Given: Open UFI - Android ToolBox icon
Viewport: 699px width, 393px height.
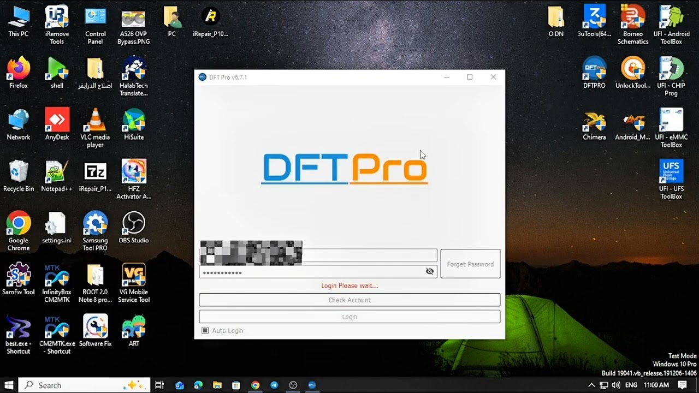Looking at the screenshot, I should pos(671,26).
